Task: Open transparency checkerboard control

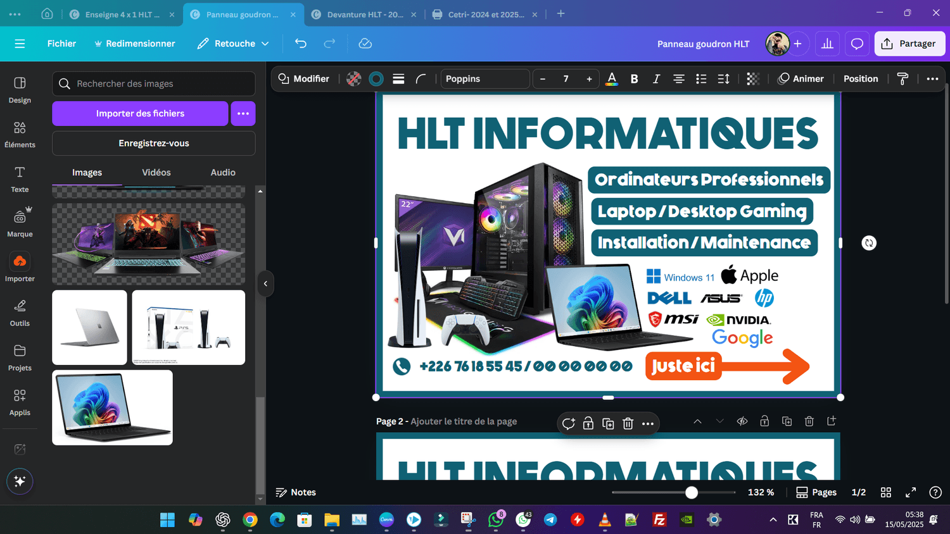Action: pyautogui.click(x=752, y=78)
